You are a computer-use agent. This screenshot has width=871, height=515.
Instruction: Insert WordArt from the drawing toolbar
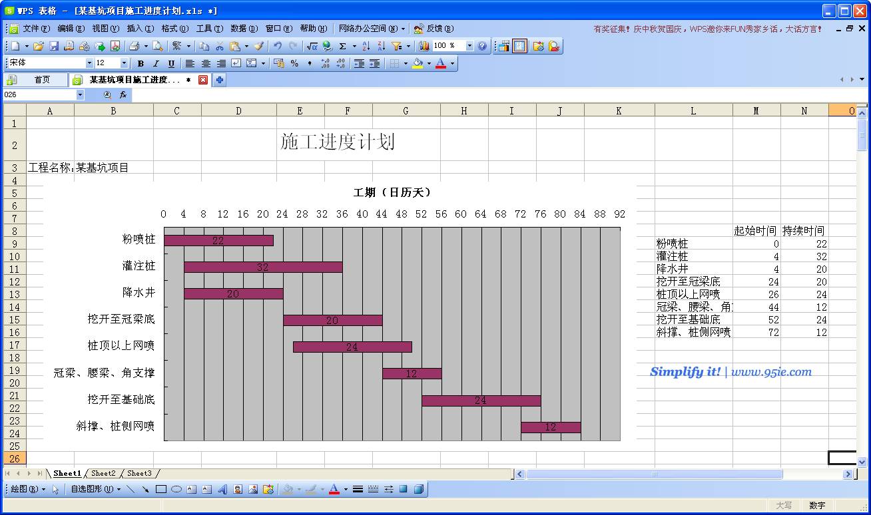pos(222,489)
